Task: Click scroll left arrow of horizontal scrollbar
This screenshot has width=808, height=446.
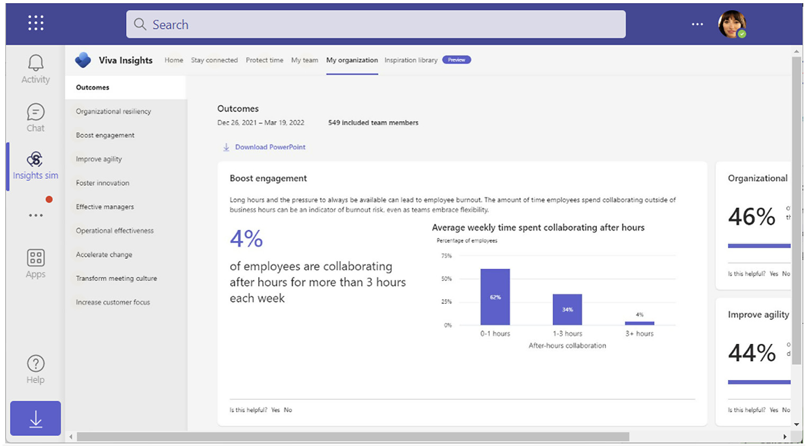Action: point(71,437)
